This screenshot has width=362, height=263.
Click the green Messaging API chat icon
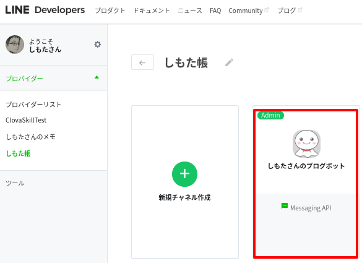coord(285,205)
